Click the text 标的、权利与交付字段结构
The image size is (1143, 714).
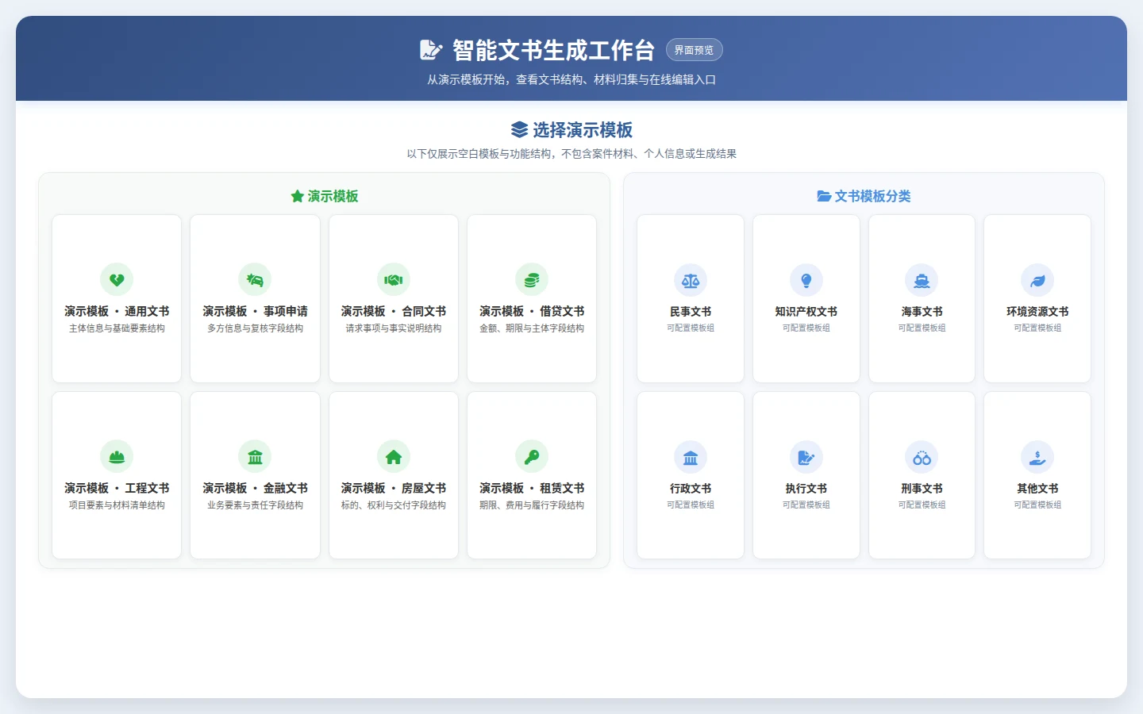pos(394,505)
